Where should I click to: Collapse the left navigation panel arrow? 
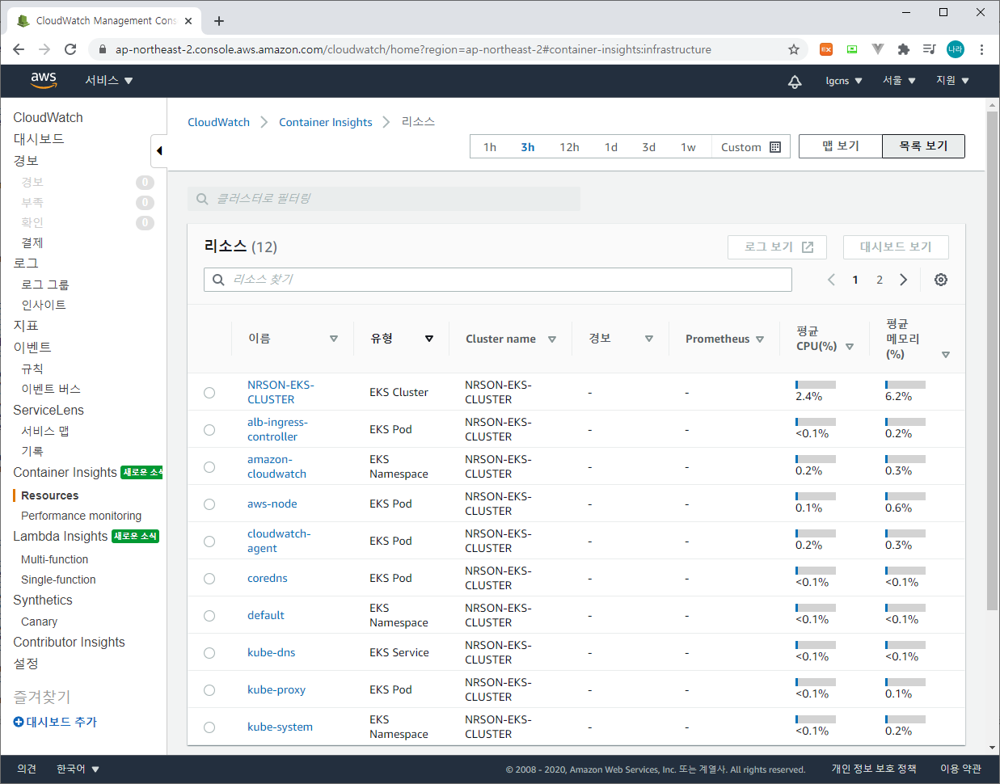[x=159, y=150]
